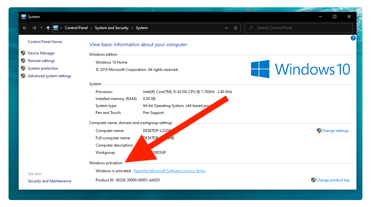371x207 pixels.
Task: Refresh the page using the refresh icon
Action: tap(236, 28)
